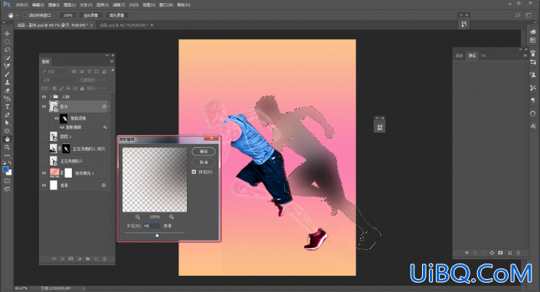Toggle the preview checkbox in blur dialog
Screen dimensions: 540x292
tap(194, 172)
